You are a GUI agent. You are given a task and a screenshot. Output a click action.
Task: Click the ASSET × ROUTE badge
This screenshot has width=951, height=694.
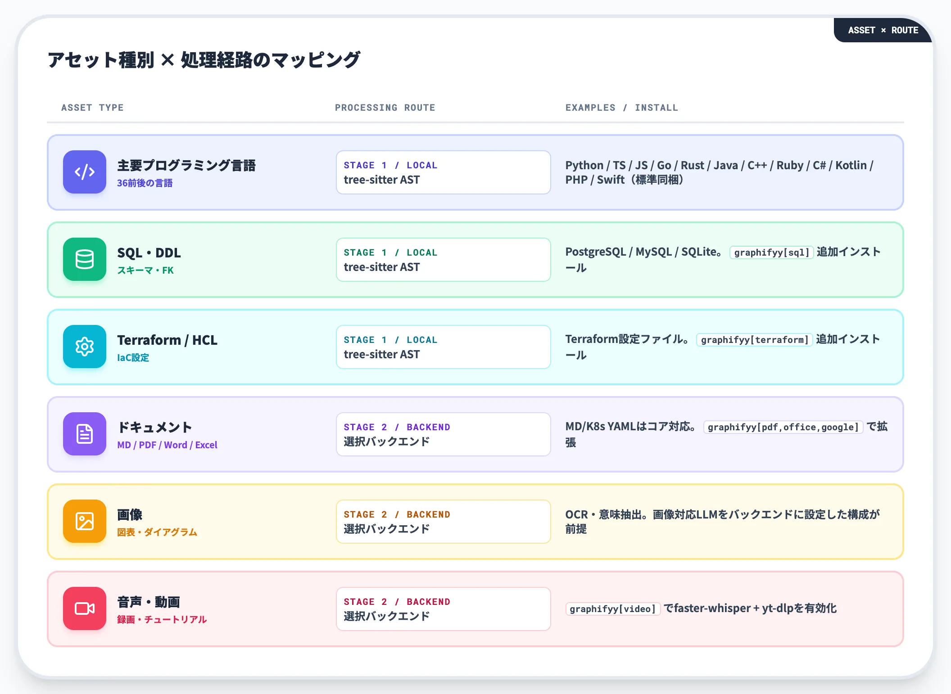click(883, 30)
